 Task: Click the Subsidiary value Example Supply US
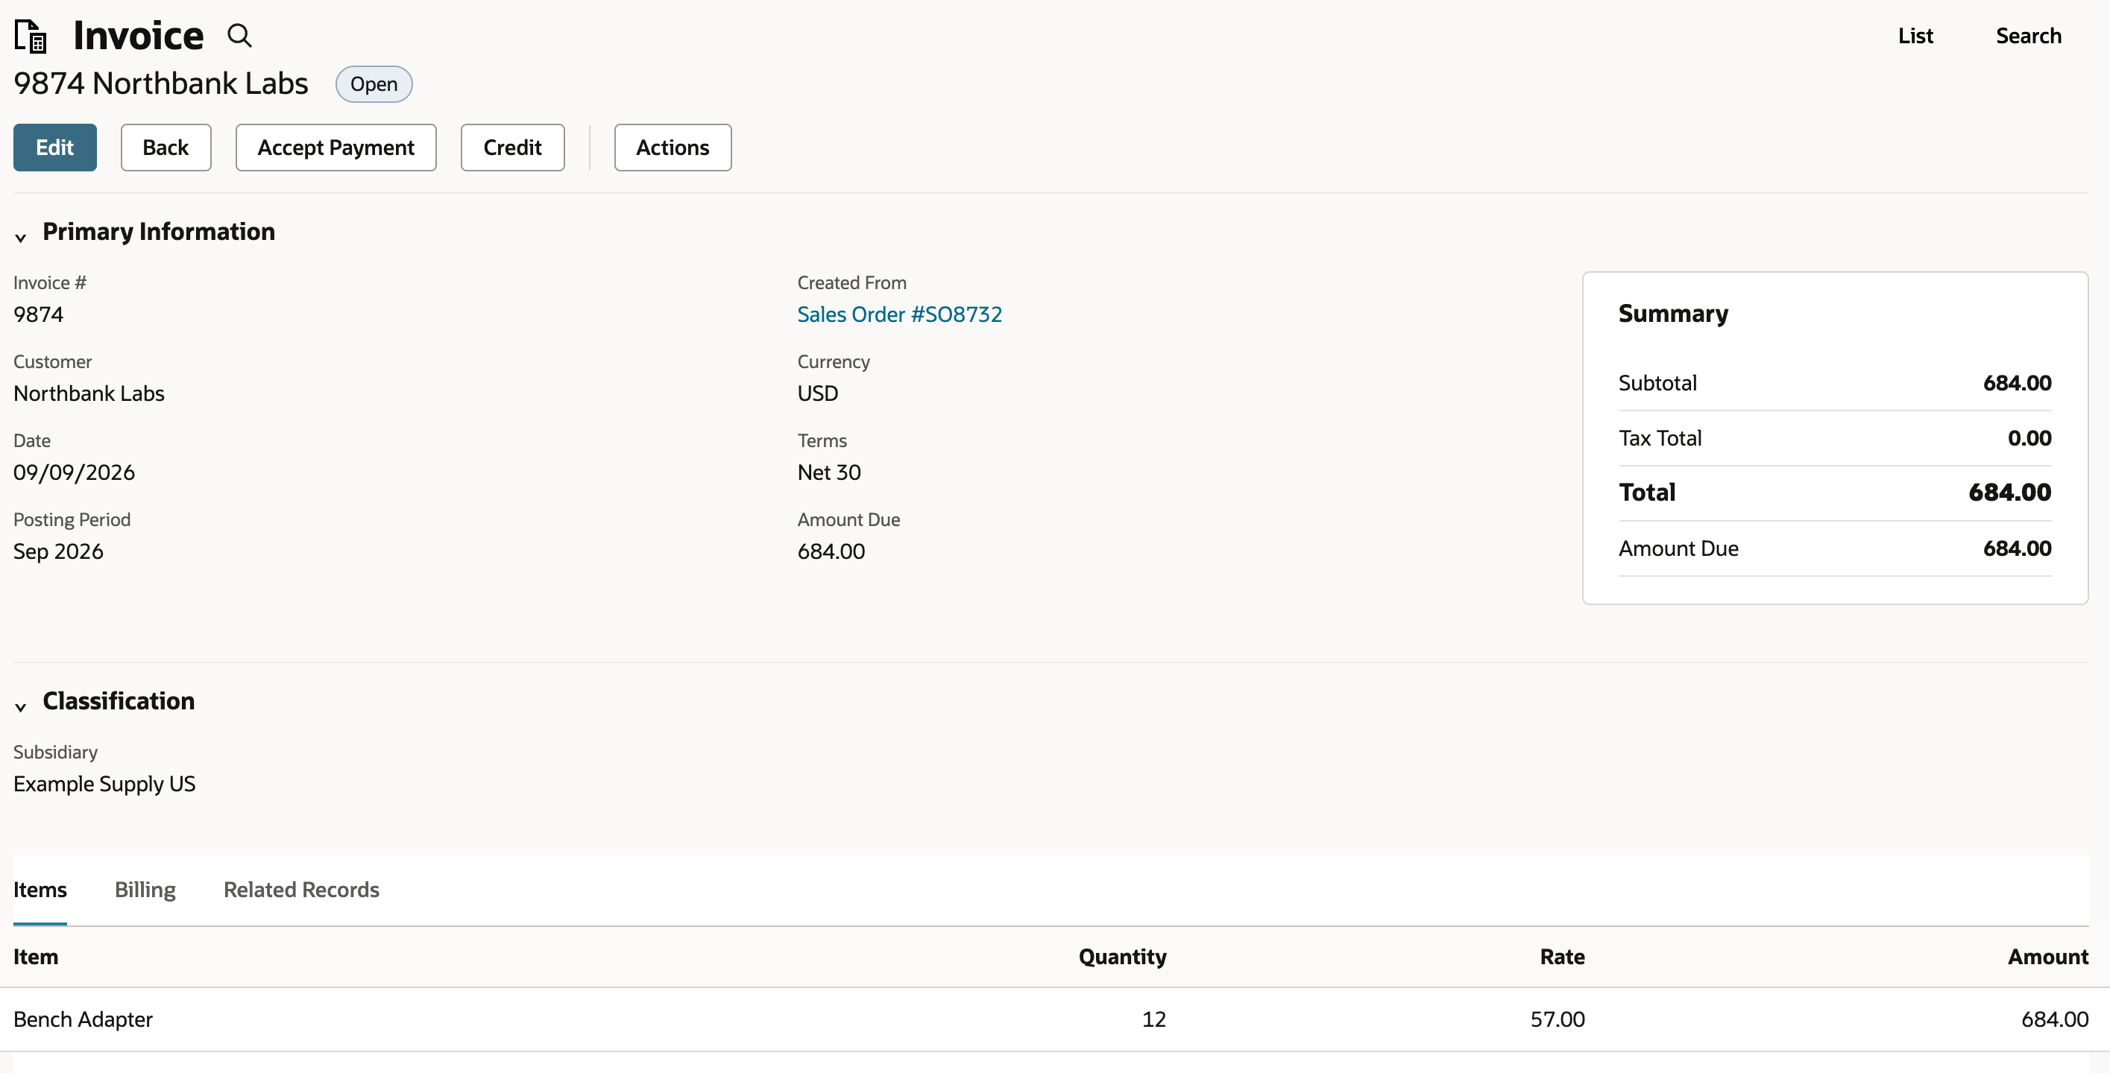coord(104,784)
